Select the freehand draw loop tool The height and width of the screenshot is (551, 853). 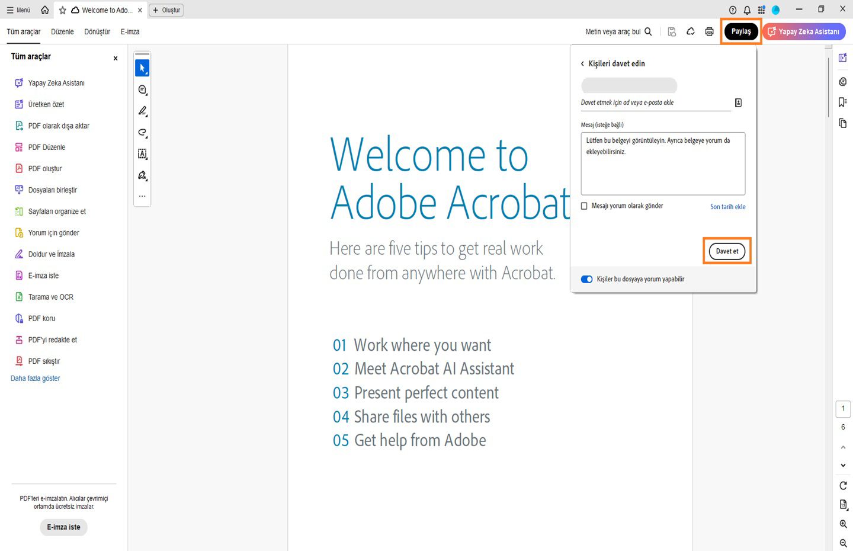142,133
